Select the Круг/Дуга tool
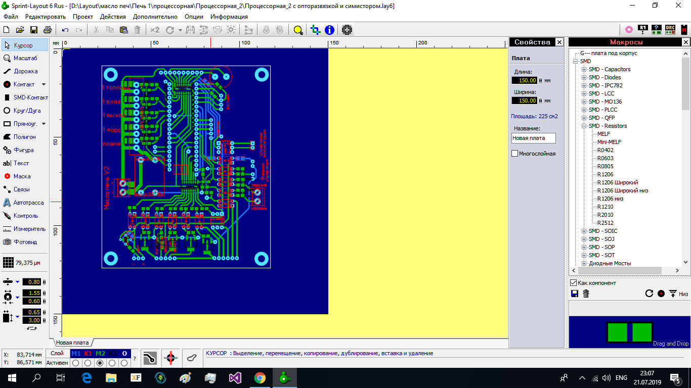Image resolution: width=691 pixels, height=388 pixels. pyautogui.click(x=25, y=111)
